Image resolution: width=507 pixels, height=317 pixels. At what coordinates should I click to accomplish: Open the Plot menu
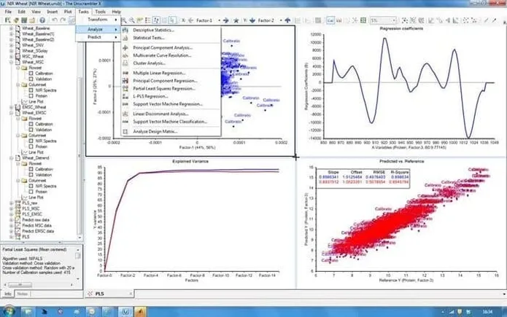click(68, 12)
